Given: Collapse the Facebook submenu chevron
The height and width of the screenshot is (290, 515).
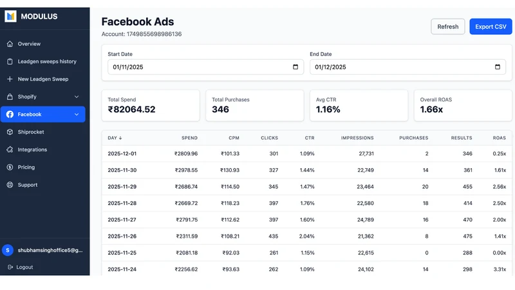Looking at the screenshot, I should pos(77,115).
